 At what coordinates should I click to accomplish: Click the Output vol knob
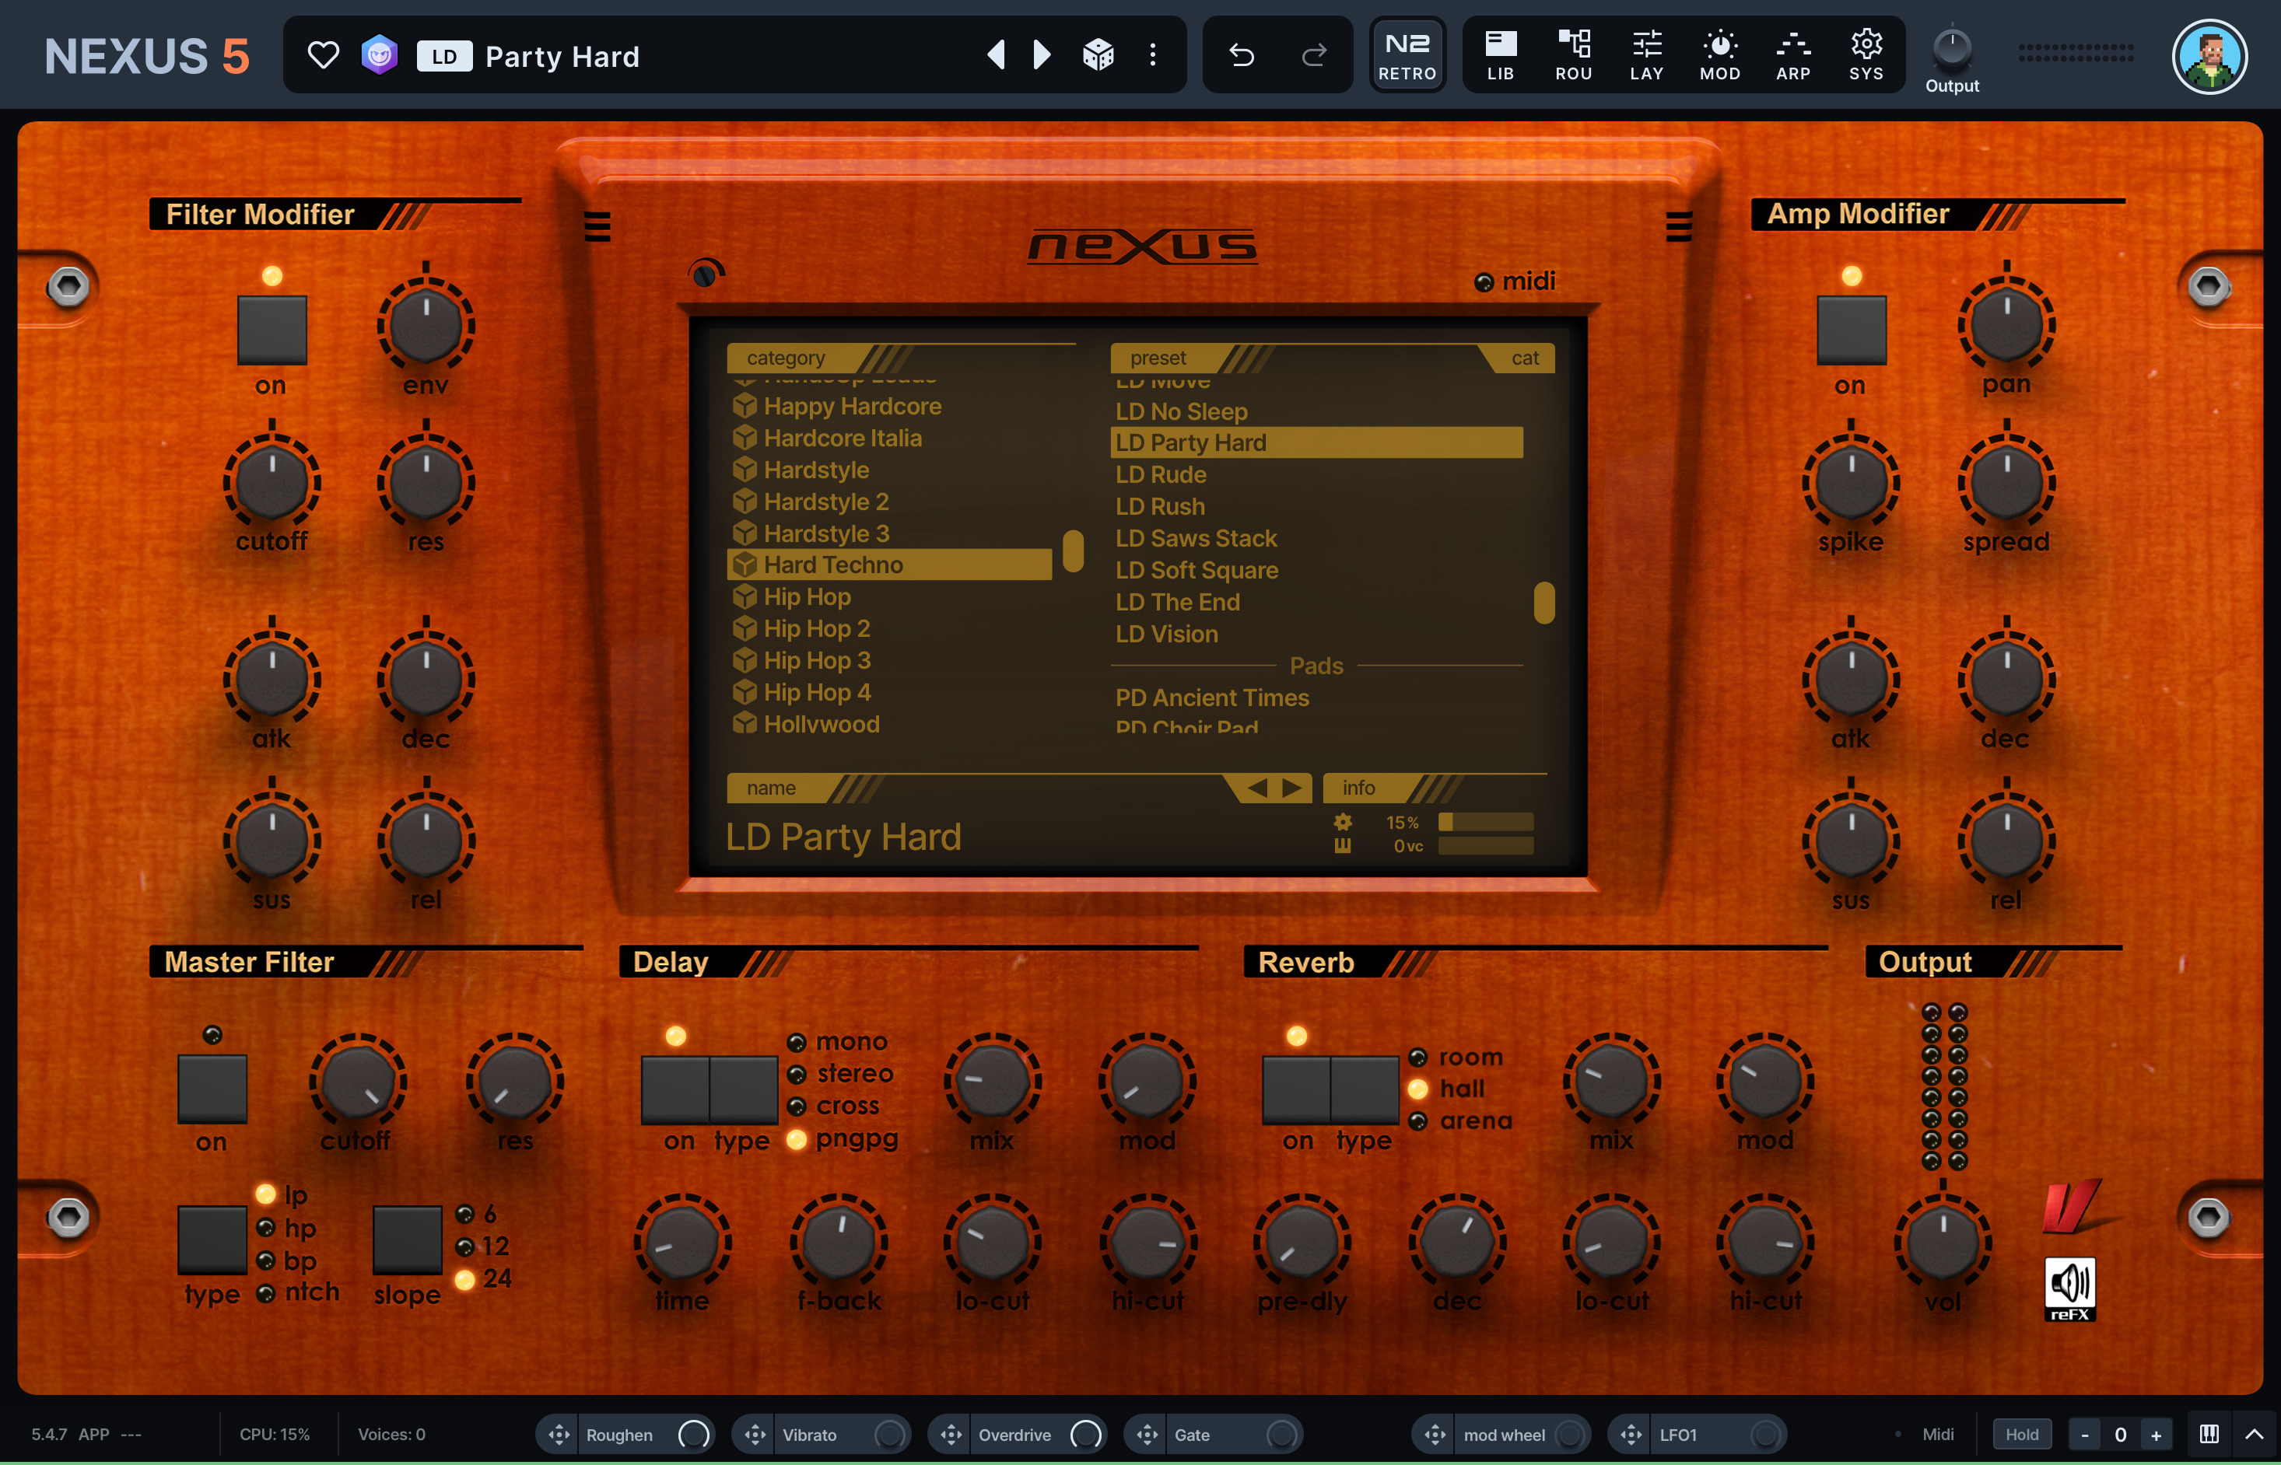point(1943,1242)
